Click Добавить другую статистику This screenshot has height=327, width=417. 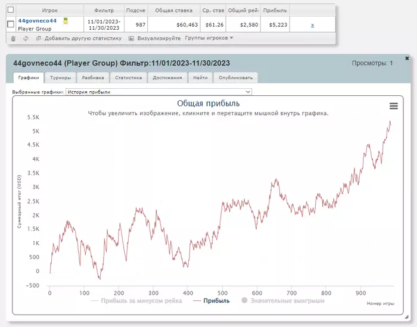point(83,38)
